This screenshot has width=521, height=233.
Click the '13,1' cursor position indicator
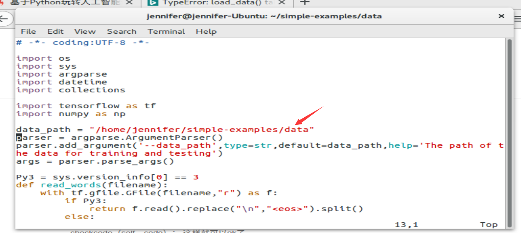pyautogui.click(x=407, y=225)
